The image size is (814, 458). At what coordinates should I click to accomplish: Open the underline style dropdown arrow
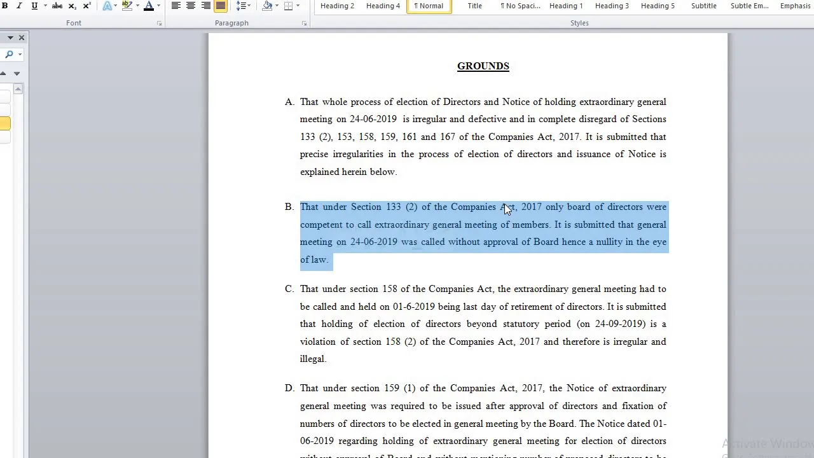(x=45, y=6)
